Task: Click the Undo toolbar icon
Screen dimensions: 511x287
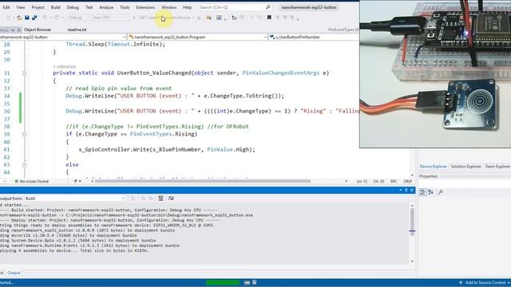Action: [x=45, y=18]
